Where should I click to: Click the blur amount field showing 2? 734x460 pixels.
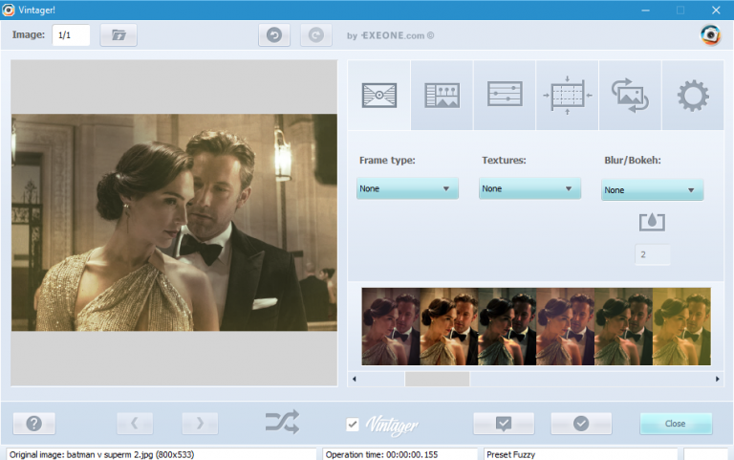point(652,254)
